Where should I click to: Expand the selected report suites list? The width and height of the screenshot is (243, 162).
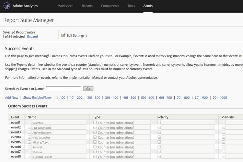tap(32, 37)
